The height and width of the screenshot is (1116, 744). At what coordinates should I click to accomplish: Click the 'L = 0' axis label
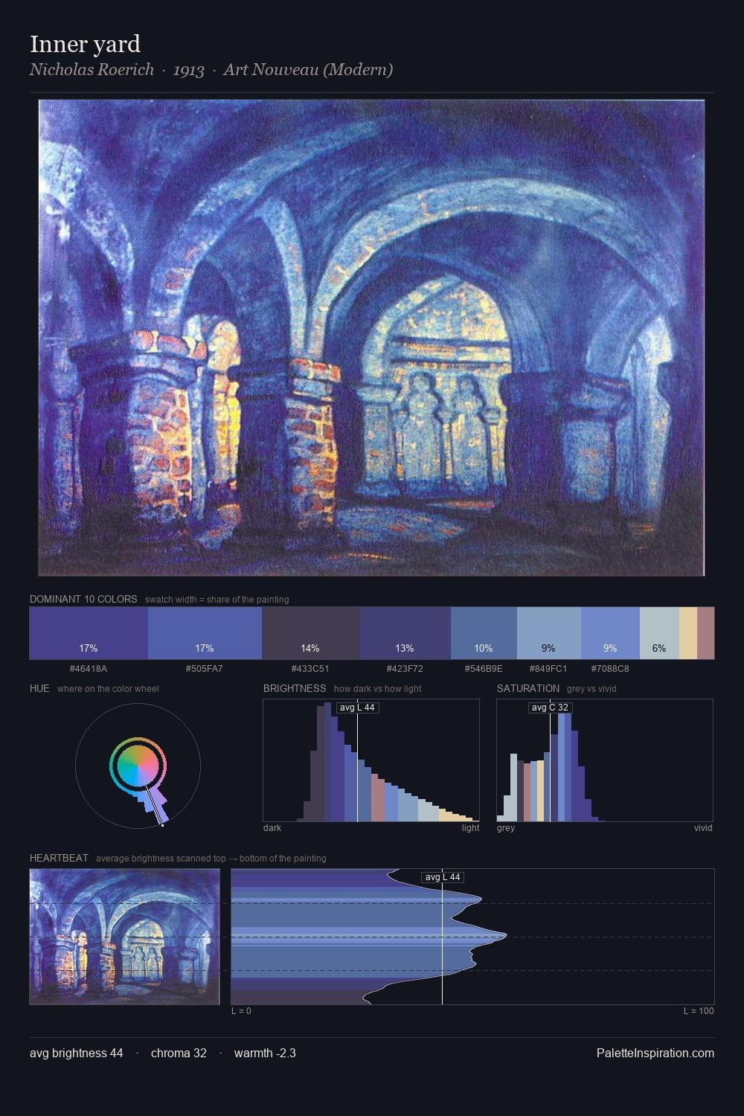[241, 1011]
